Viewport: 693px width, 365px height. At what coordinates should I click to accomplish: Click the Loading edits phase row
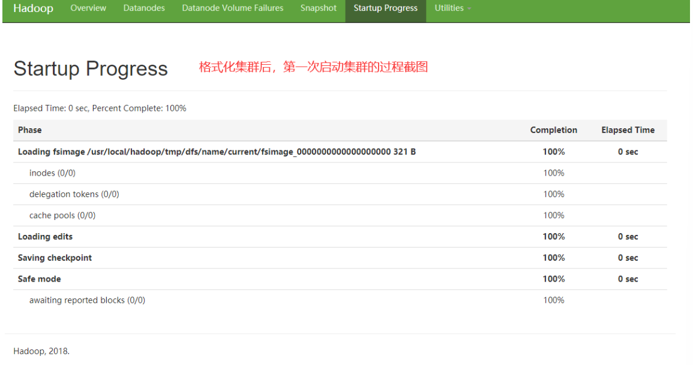click(x=46, y=237)
